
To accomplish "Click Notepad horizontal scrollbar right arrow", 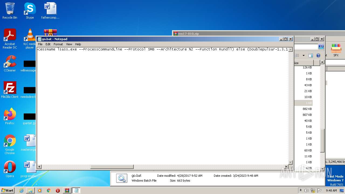I will (286, 167).
